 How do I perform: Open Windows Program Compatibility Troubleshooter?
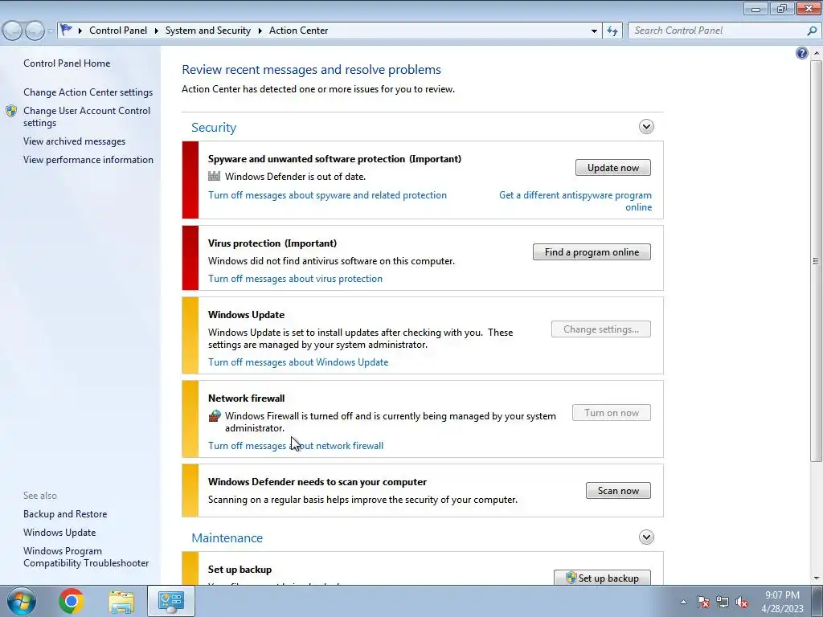(x=86, y=557)
